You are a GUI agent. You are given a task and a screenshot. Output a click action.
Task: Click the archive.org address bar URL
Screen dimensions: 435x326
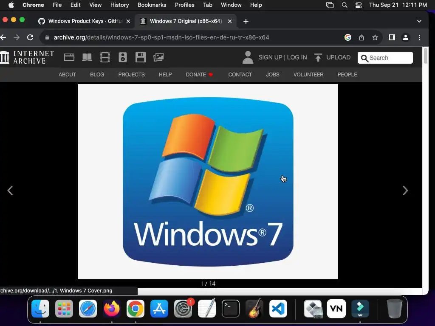tap(161, 37)
